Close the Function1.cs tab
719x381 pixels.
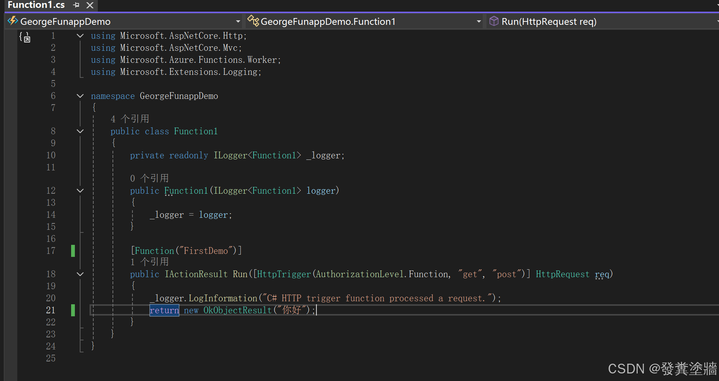(90, 5)
